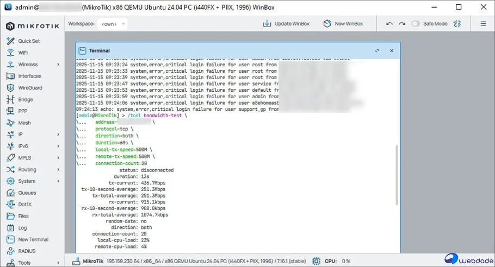This screenshot has width=495, height=267.
Task: Open the hamburger menu icon
Action: tap(483, 24)
